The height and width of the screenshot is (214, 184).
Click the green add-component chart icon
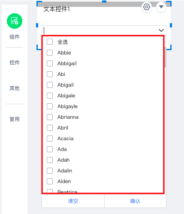(x=15, y=21)
